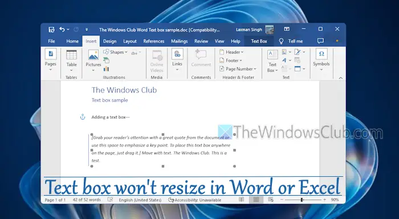Click the zoom in plus icon
Viewport: 399px width, 219px height.
tap(324, 200)
